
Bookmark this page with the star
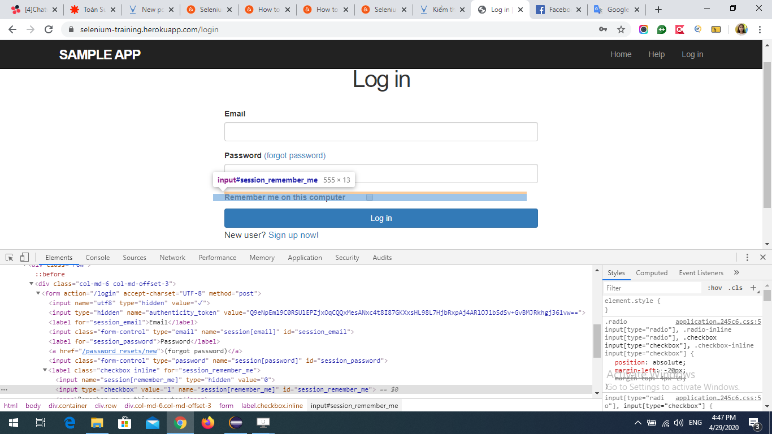pyautogui.click(x=621, y=29)
